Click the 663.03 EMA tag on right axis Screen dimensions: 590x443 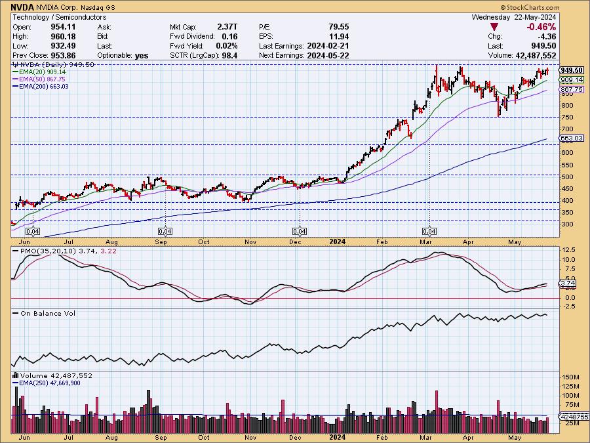[572, 138]
